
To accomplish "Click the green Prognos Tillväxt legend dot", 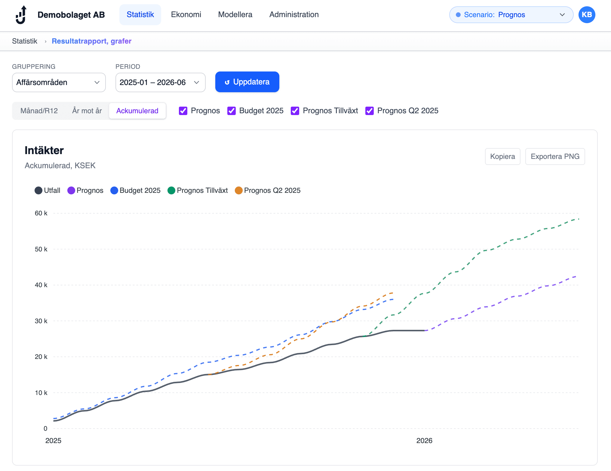I will [x=171, y=190].
